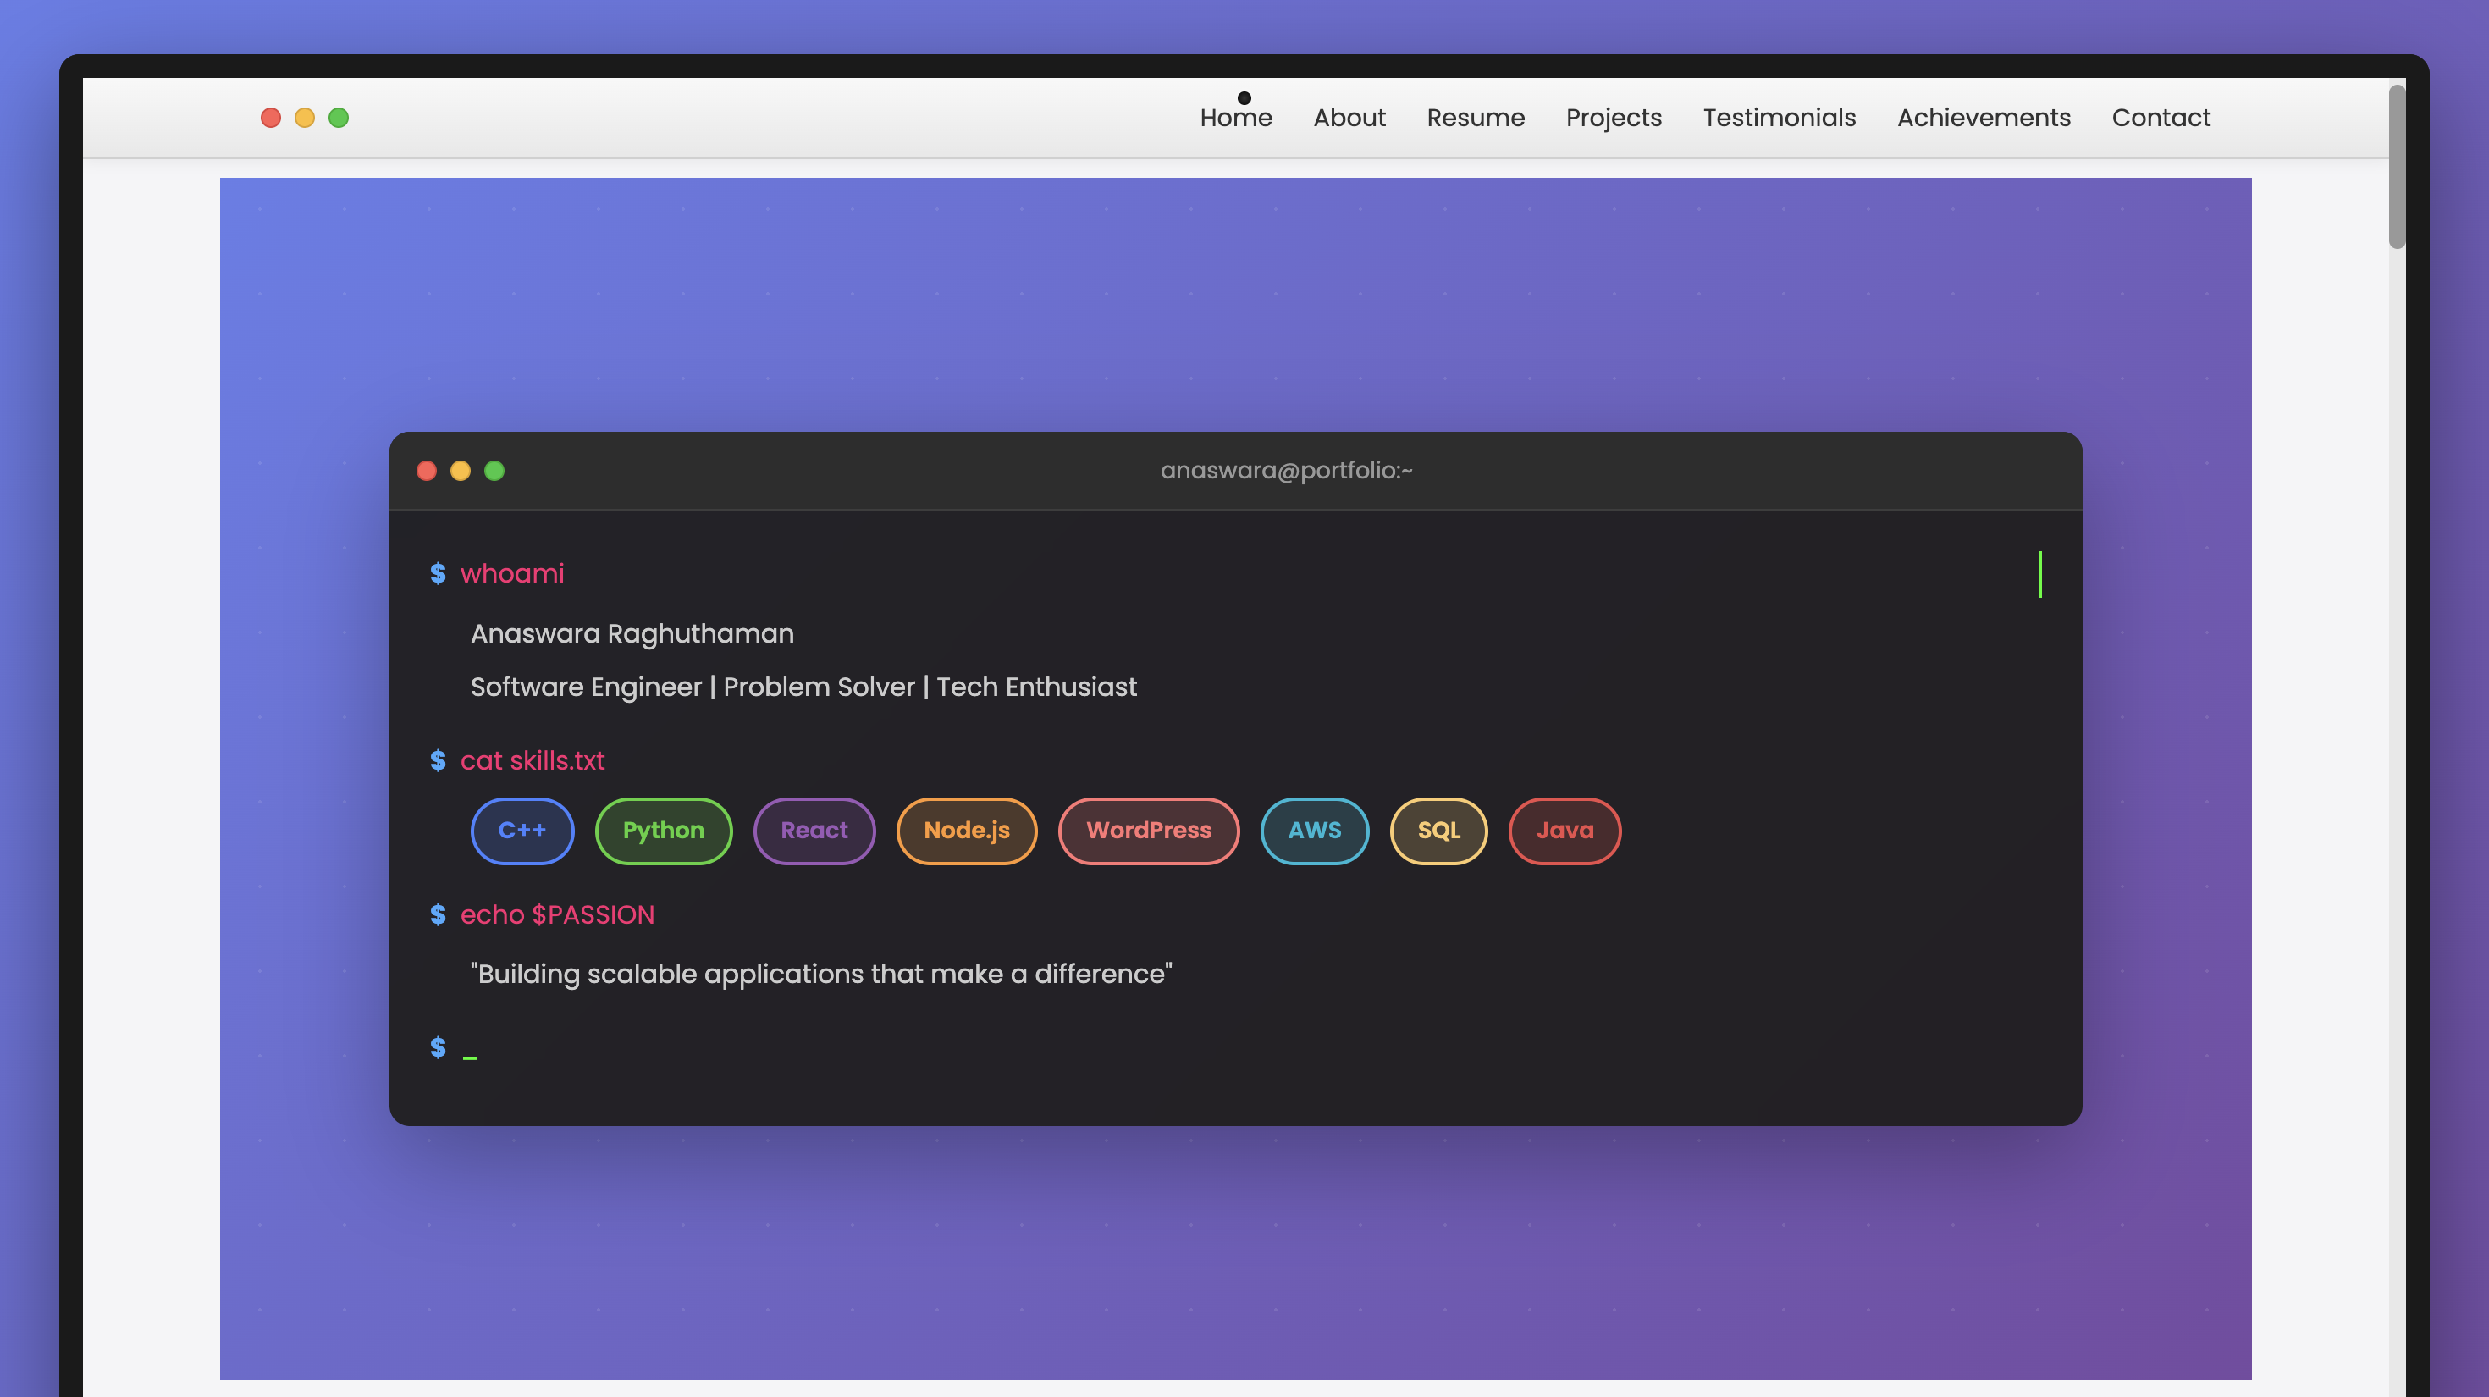Open the Testimonials section
This screenshot has width=2489, height=1397.
tap(1780, 117)
